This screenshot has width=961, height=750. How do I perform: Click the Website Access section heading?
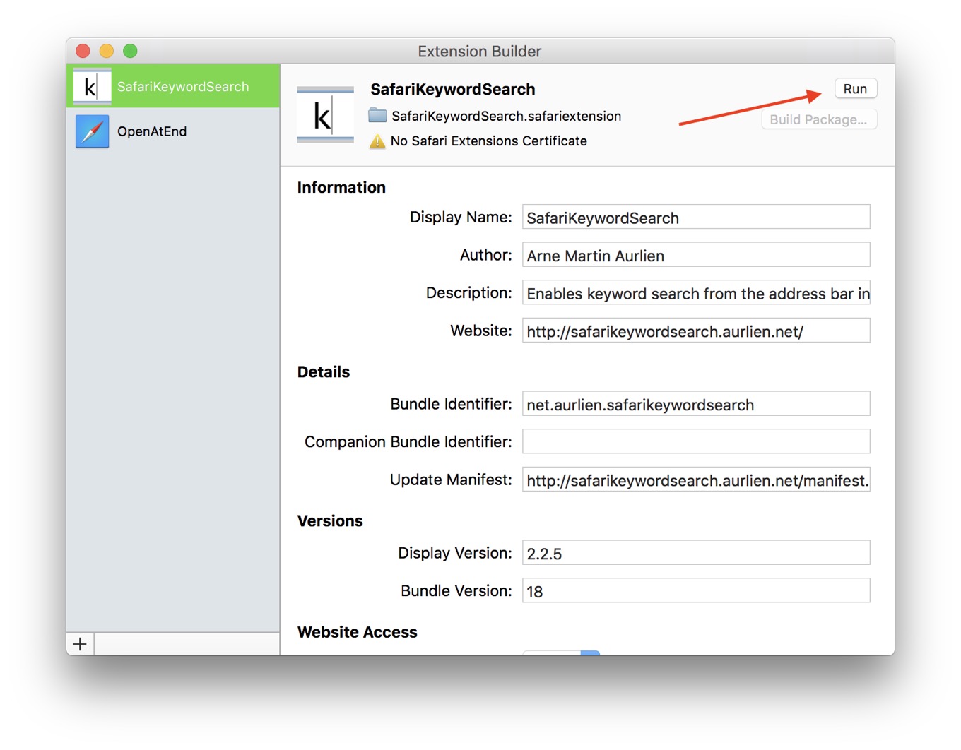pyautogui.click(x=358, y=632)
